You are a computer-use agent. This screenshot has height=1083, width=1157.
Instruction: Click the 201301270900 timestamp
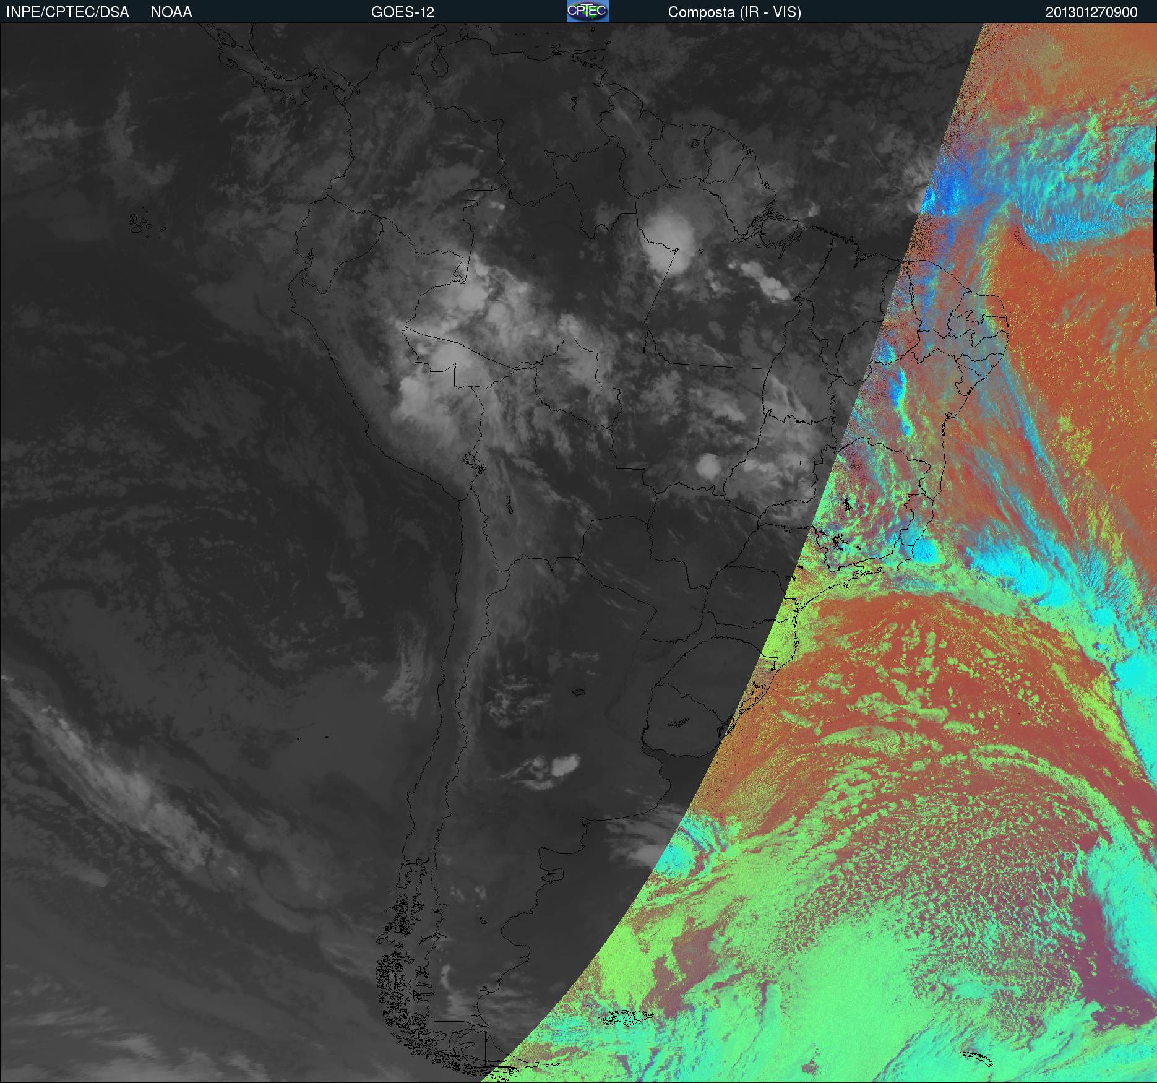pos(1091,12)
